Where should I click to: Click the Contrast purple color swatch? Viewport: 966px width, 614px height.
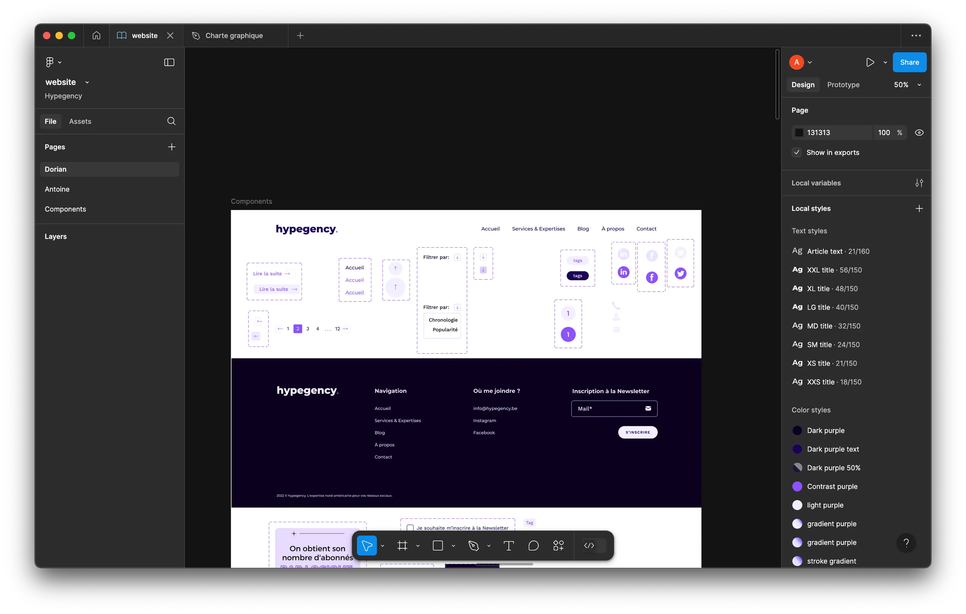click(x=797, y=487)
